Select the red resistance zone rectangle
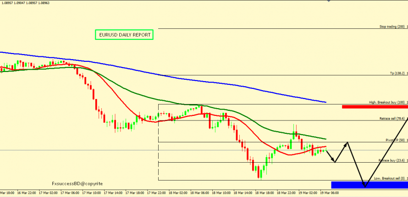 pos(375,107)
